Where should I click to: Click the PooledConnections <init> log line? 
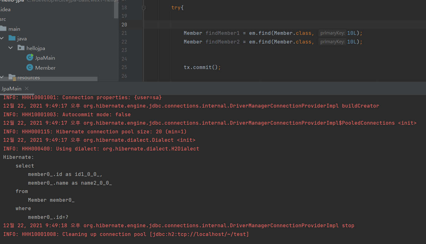point(210,123)
